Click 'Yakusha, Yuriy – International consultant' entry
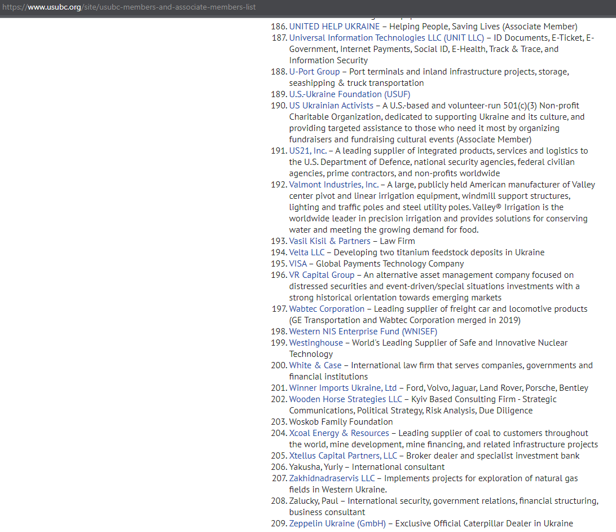616x532 pixels. tap(367, 466)
